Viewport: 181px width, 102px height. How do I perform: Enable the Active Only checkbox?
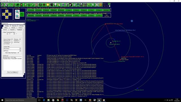coord(20,42)
